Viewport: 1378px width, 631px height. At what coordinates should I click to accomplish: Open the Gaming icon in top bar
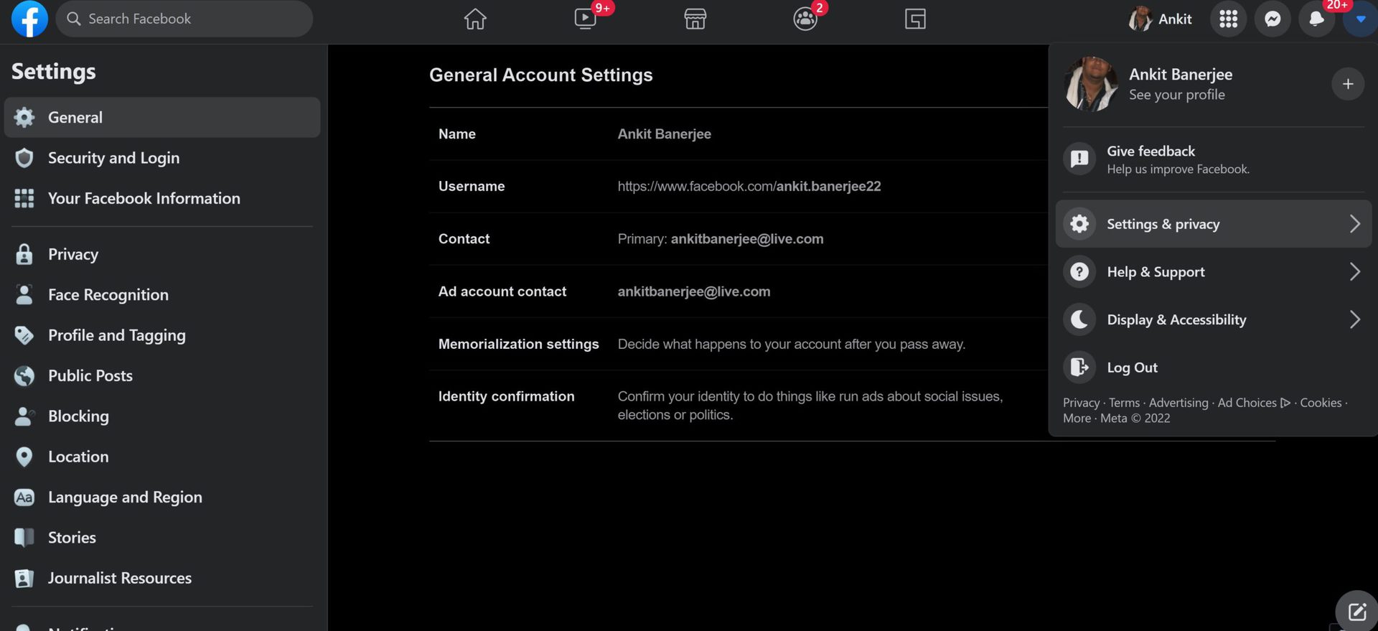pyautogui.click(x=915, y=19)
